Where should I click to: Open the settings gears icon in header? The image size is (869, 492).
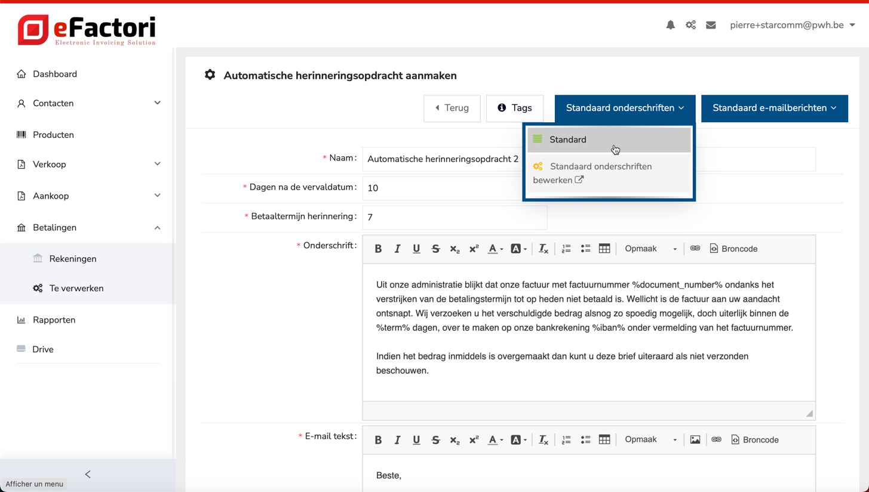(690, 25)
